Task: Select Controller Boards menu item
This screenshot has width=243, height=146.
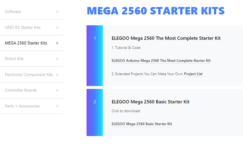Action: pos(21,90)
